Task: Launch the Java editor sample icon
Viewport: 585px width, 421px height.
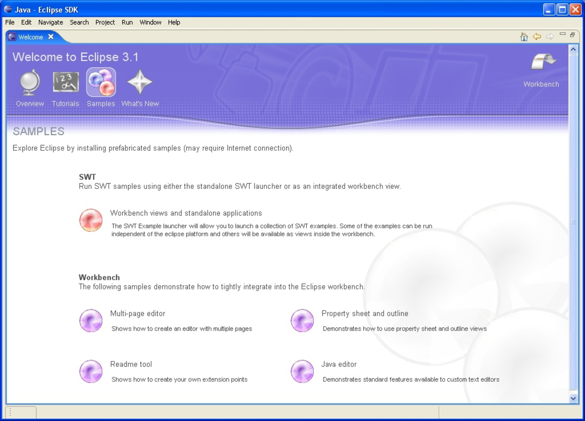Action: pos(302,371)
